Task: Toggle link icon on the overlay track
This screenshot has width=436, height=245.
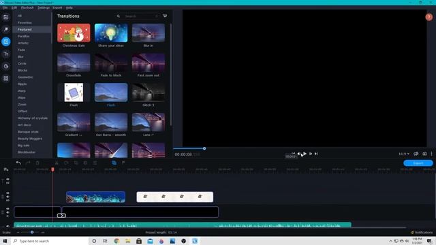Action: click(7, 200)
